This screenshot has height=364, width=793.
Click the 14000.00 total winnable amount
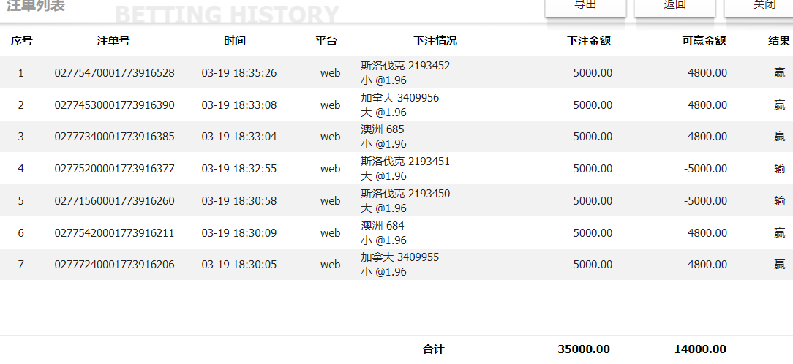700,349
